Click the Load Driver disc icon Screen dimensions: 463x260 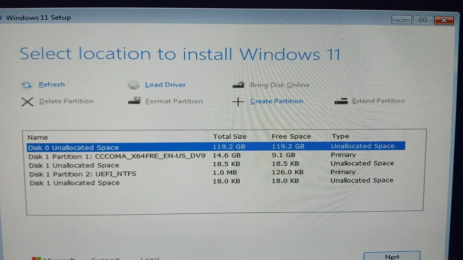tap(134, 85)
